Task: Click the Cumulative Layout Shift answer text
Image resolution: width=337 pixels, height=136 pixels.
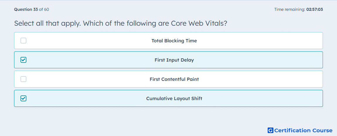Action: click(x=174, y=99)
